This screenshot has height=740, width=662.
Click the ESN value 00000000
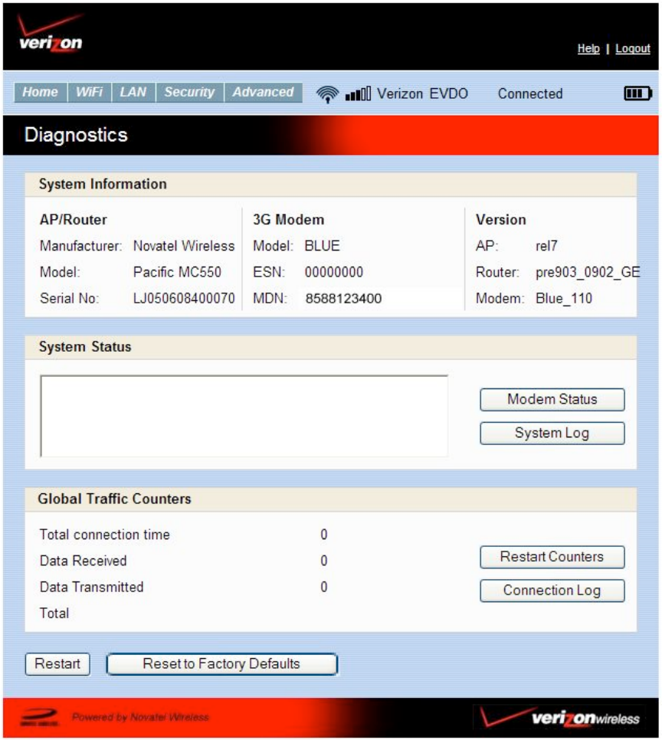click(334, 272)
